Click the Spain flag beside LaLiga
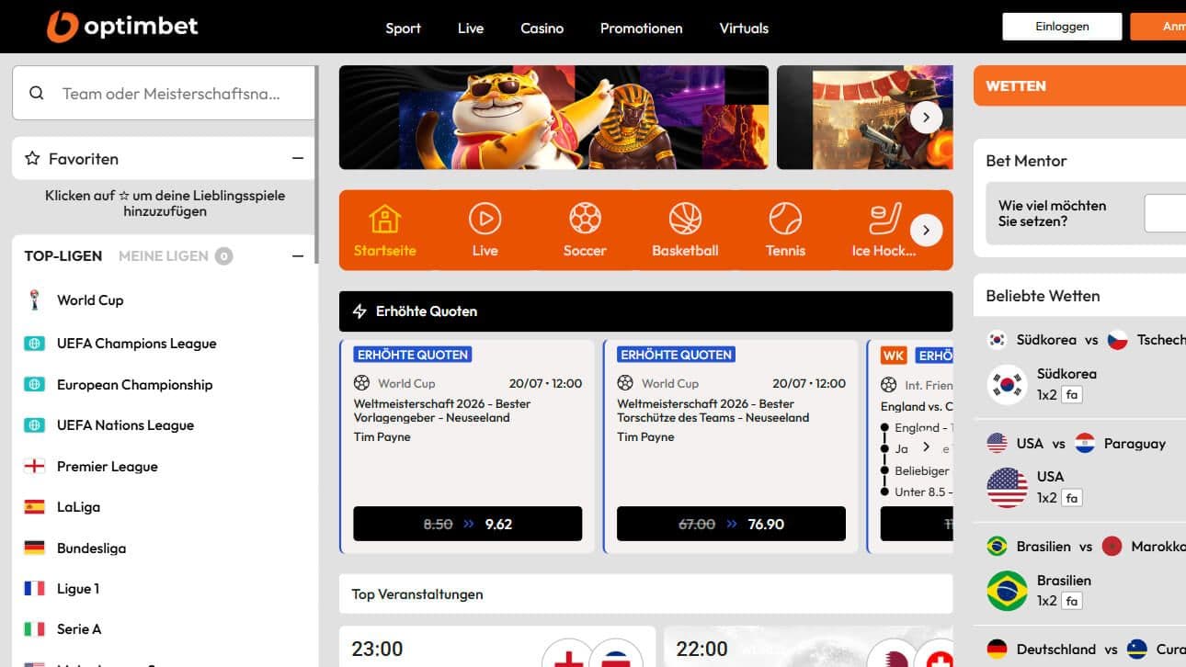1186x667 pixels. [34, 506]
